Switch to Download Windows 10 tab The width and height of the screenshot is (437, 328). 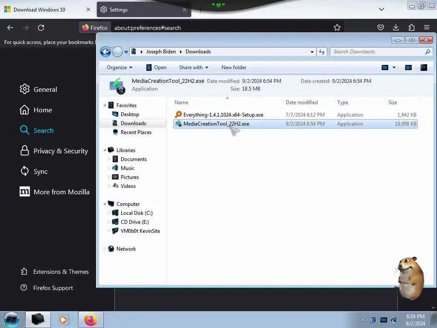pos(39,10)
